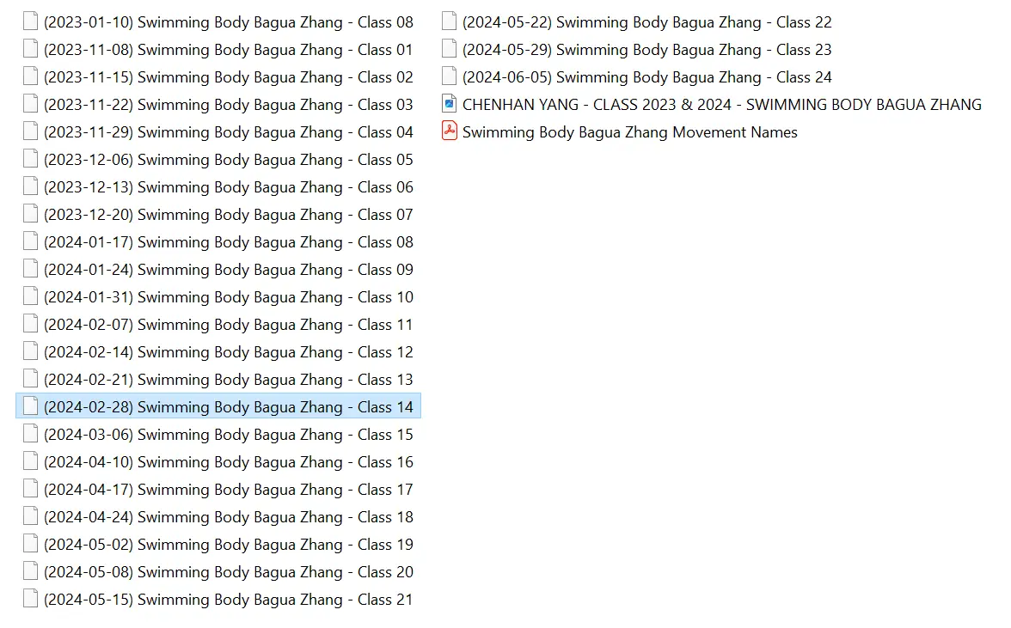Click file icon for 2023-12-06 Class 05
This screenshot has height=628, width=1011.
coord(30,160)
